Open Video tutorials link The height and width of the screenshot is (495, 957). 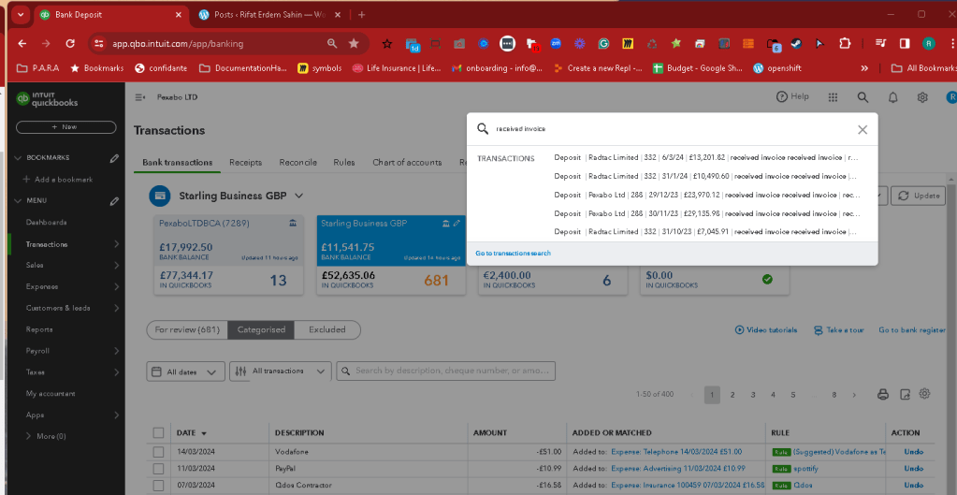(x=766, y=329)
